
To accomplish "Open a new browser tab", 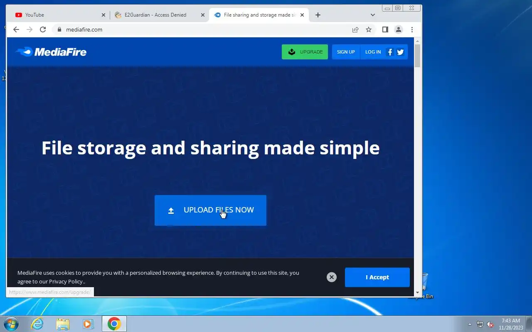I will pos(318,15).
